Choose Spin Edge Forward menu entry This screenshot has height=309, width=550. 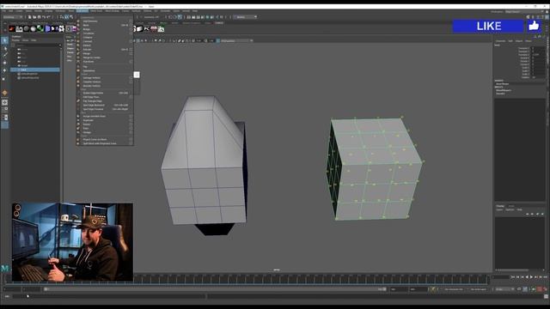click(x=94, y=109)
